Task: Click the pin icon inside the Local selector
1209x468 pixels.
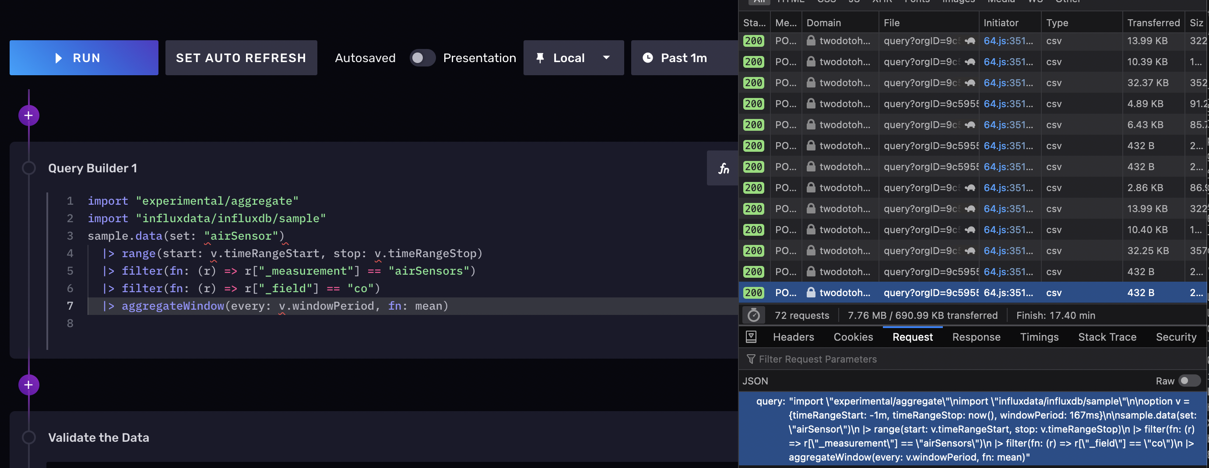Action: click(541, 58)
